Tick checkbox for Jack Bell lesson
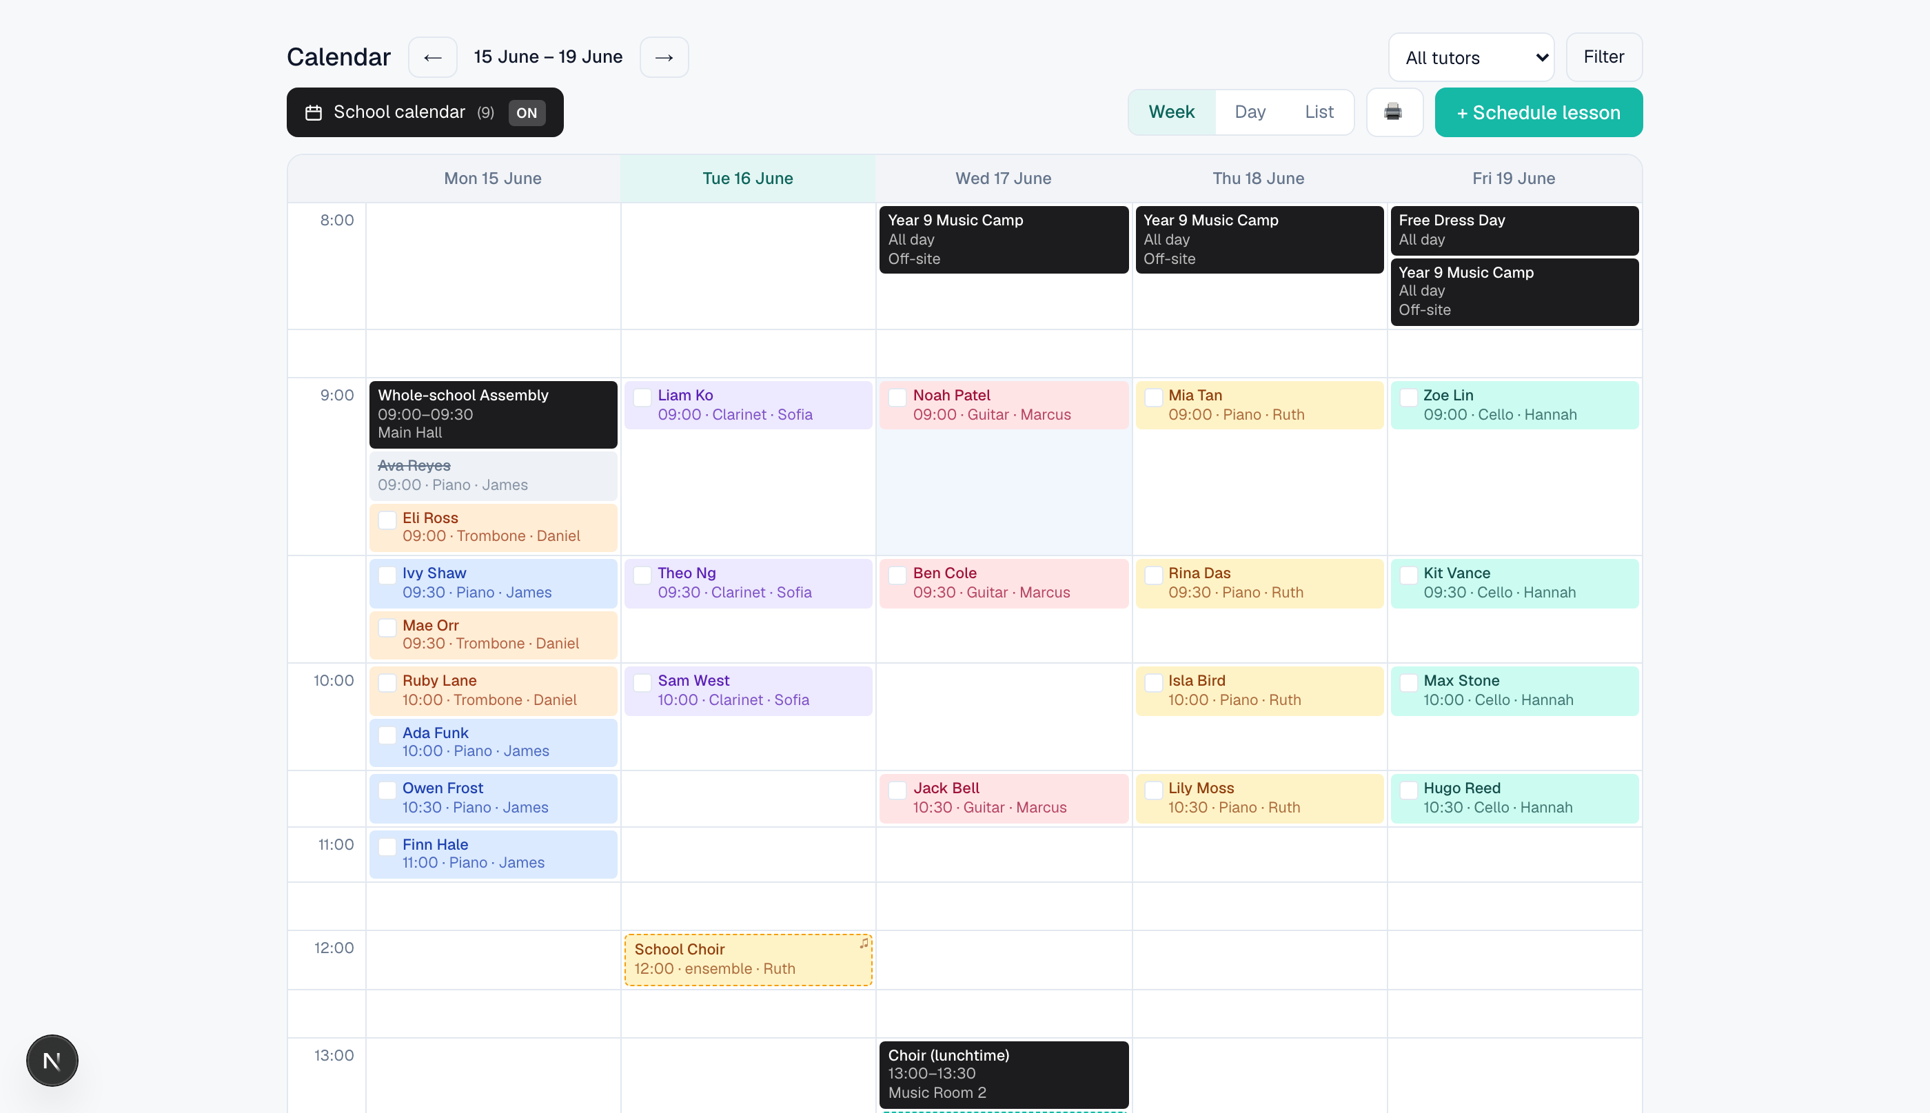The height and width of the screenshot is (1113, 1930). coord(897,790)
